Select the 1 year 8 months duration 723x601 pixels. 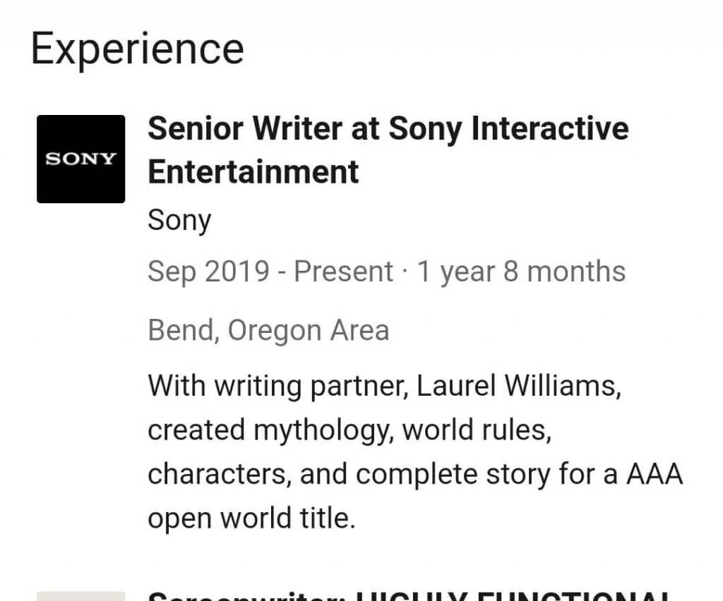pyautogui.click(x=521, y=272)
